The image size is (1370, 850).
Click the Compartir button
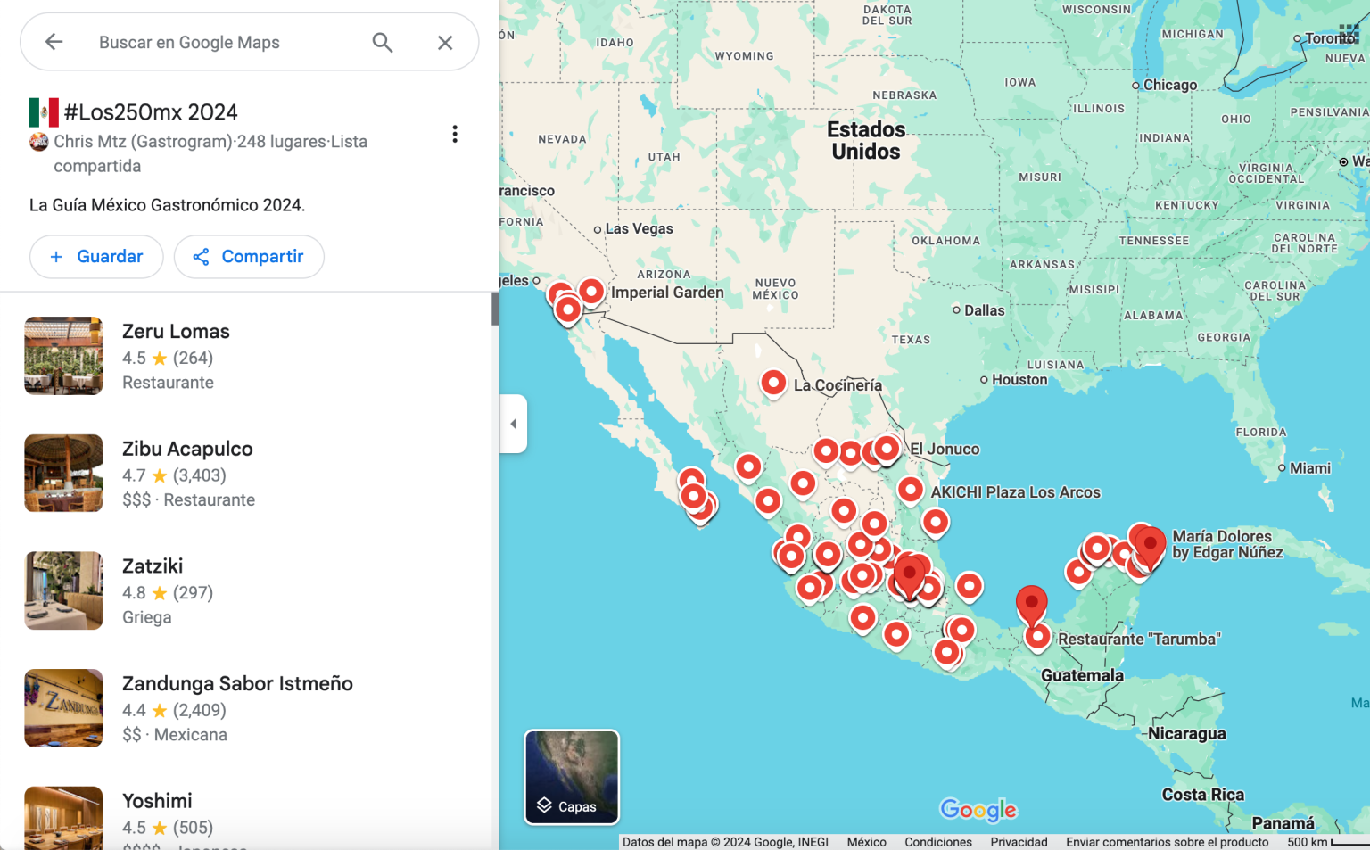tap(249, 257)
